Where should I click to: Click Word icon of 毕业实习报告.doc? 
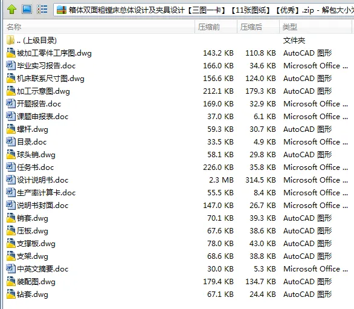[11, 65]
